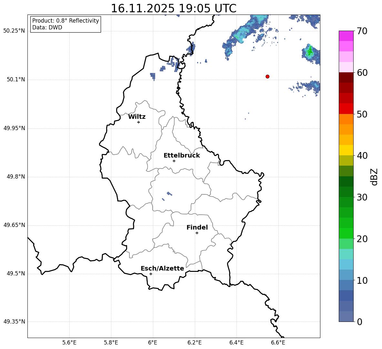Click the 20 tick on the colorbar

tap(362, 239)
